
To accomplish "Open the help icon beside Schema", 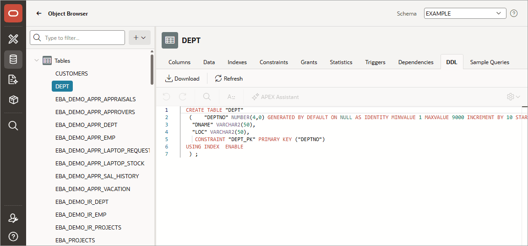I will pos(514,13).
